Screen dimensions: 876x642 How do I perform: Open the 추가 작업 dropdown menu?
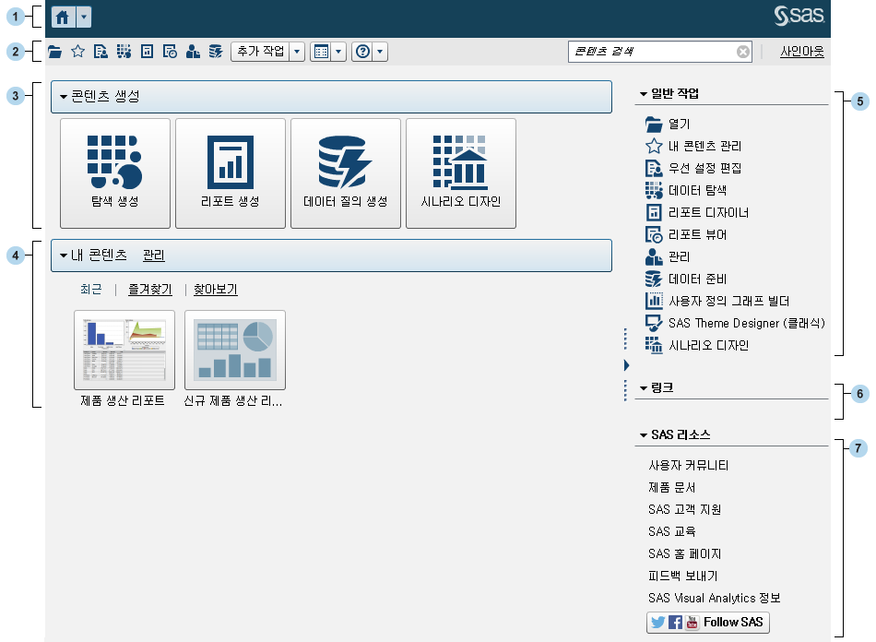[297, 52]
